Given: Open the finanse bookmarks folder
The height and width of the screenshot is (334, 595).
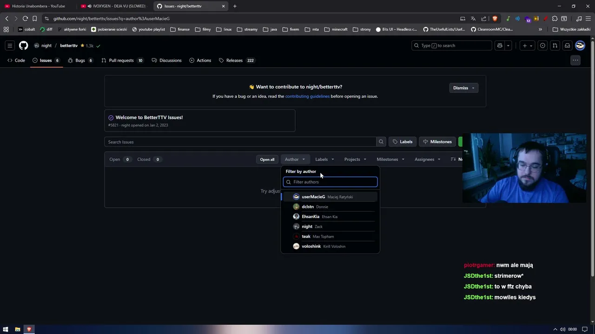Looking at the screenshot, I should [180, 29].
